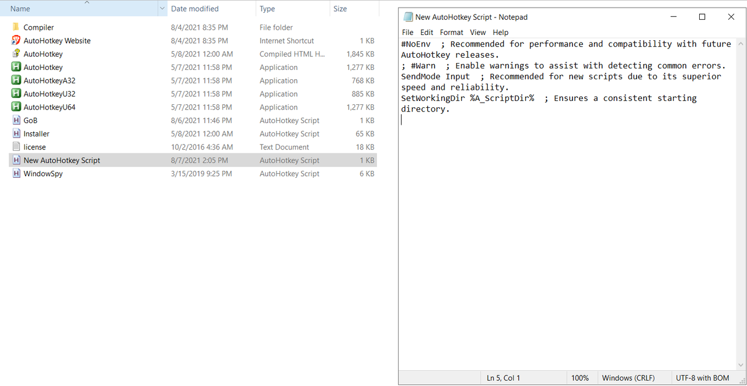Image resolution: width=747 pixels, height=386 pixels.
Task: Click UTF-8 with BOM status entry
Action: coord(703,378)
